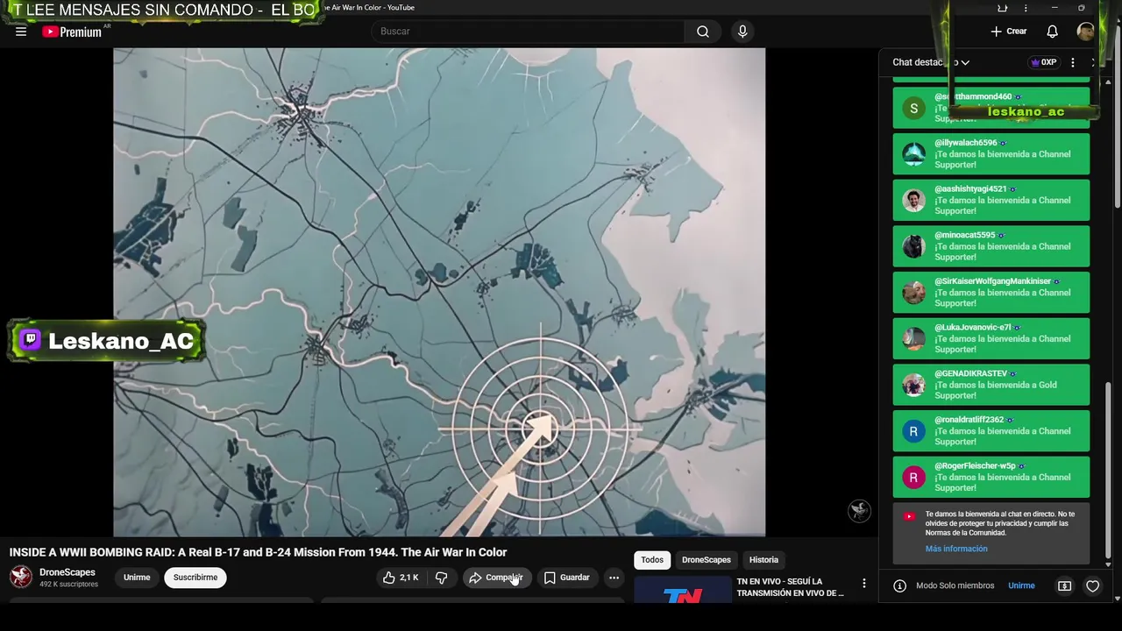The image size is (1122, 631).
Task: Open @aashishtyagi4521 avatar in chat
Action: pyautogui.click(x=913, y=201)
